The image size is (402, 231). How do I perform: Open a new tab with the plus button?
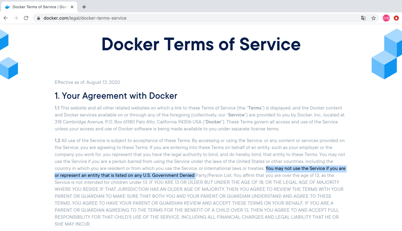[84, 7]
